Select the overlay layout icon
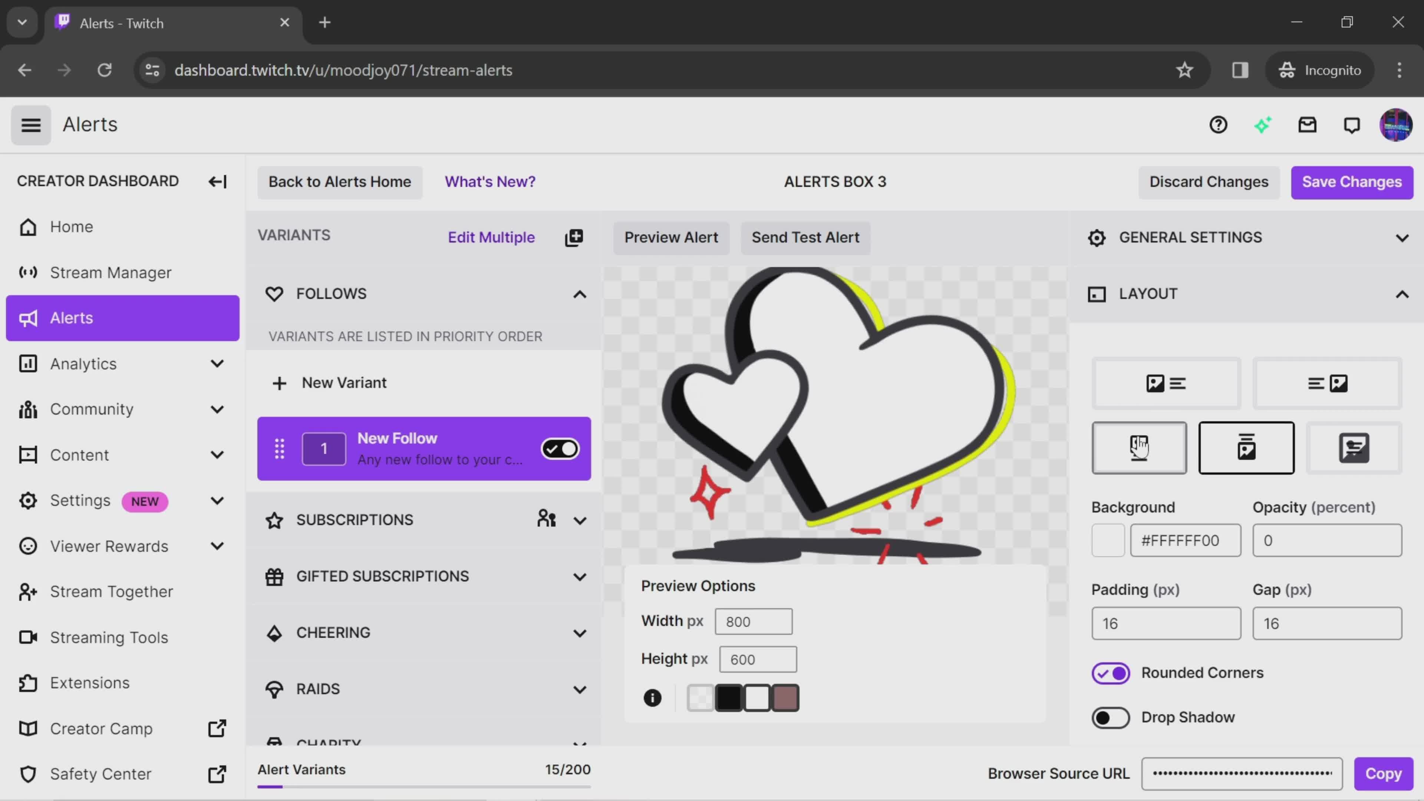Image resolution: width=1424 pixels, height=801 pixels. [x=1354, y=447]
